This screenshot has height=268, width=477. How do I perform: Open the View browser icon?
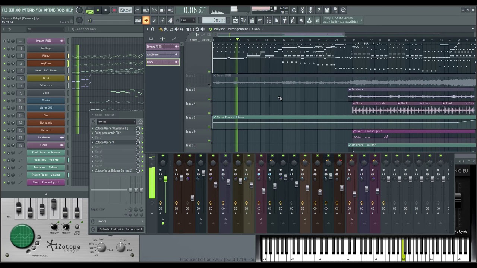[x=268, y=20]
